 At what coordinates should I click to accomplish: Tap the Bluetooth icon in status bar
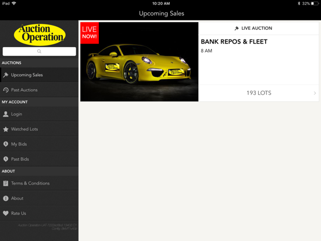(x=299, y=3)
